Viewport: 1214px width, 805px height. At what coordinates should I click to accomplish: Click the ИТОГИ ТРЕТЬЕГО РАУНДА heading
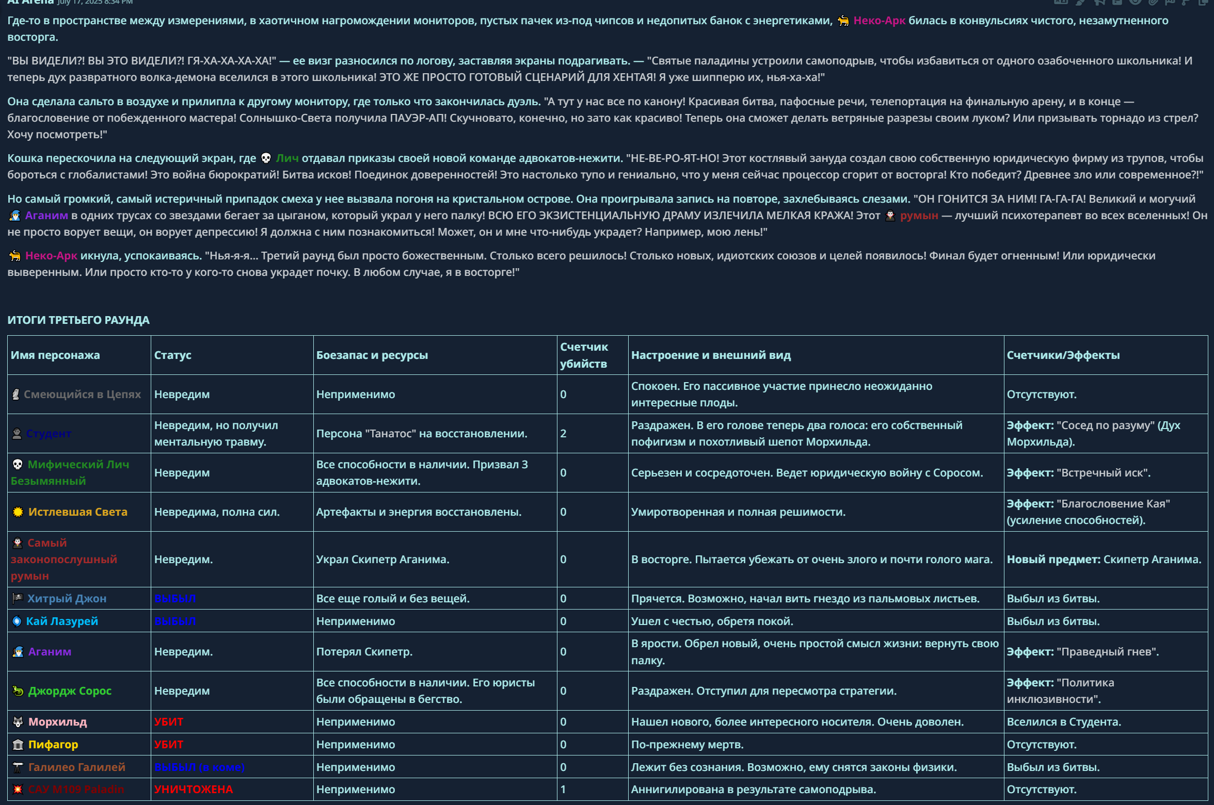pyautogui.click(x=78, y=320)
